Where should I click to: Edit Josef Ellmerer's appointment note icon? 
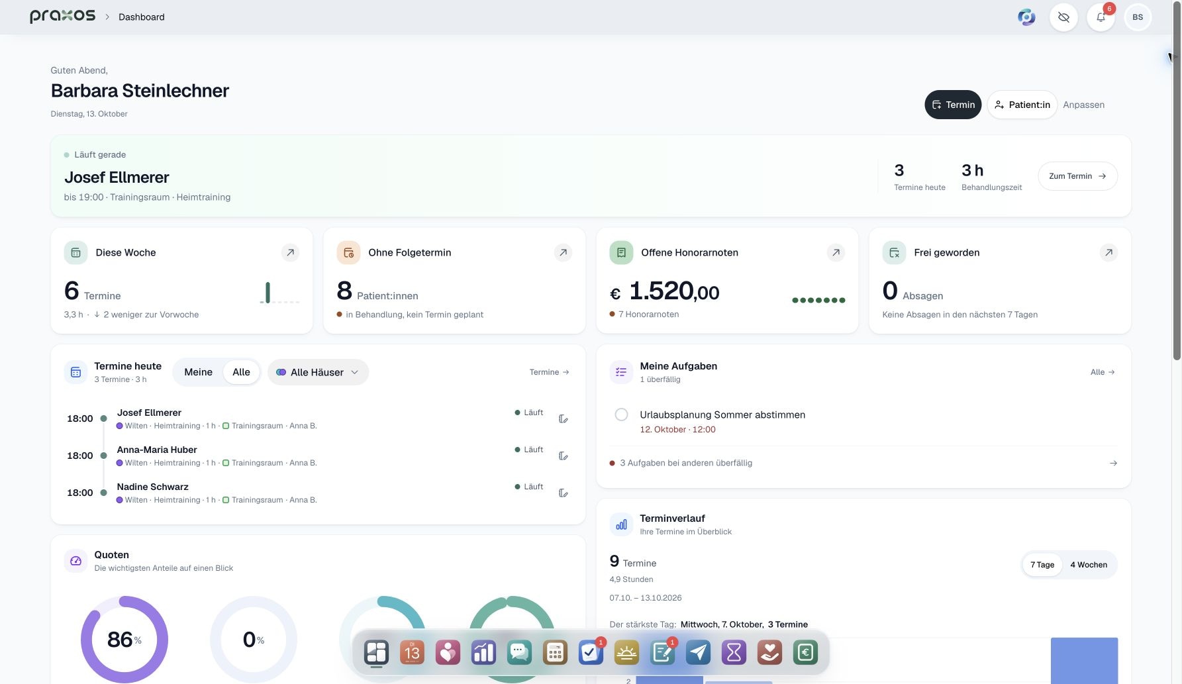tap(563, 418)
